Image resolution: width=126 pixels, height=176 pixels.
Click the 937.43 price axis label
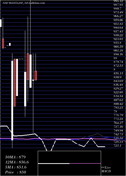[x=118, y=31]
